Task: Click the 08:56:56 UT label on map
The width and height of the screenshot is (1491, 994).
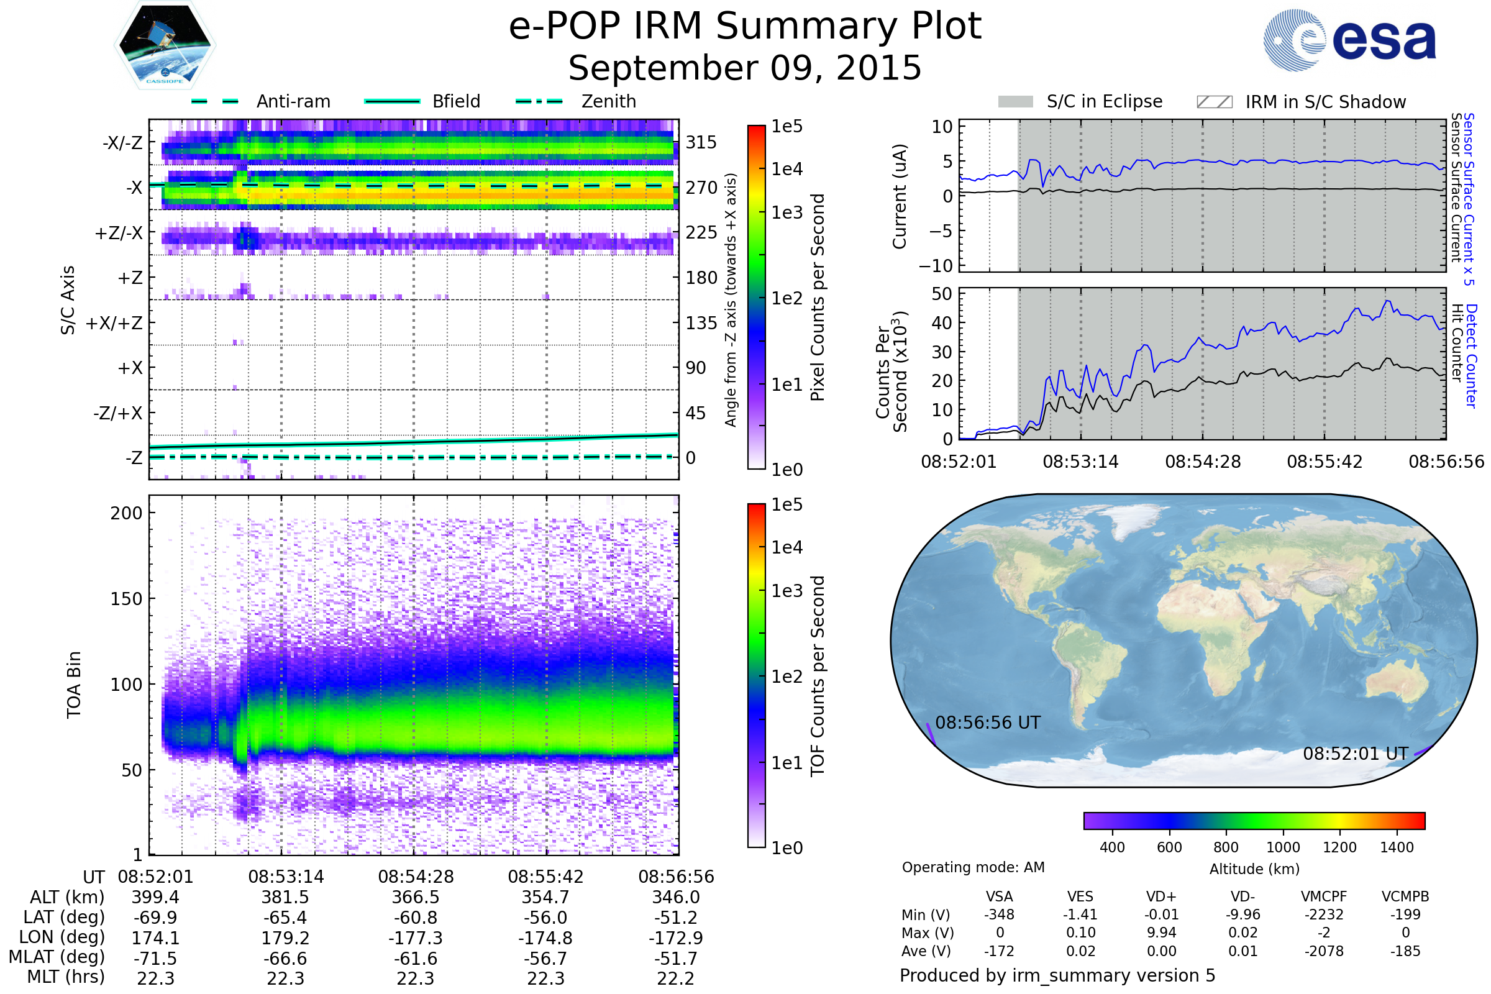Action: (x=988, y=723)
